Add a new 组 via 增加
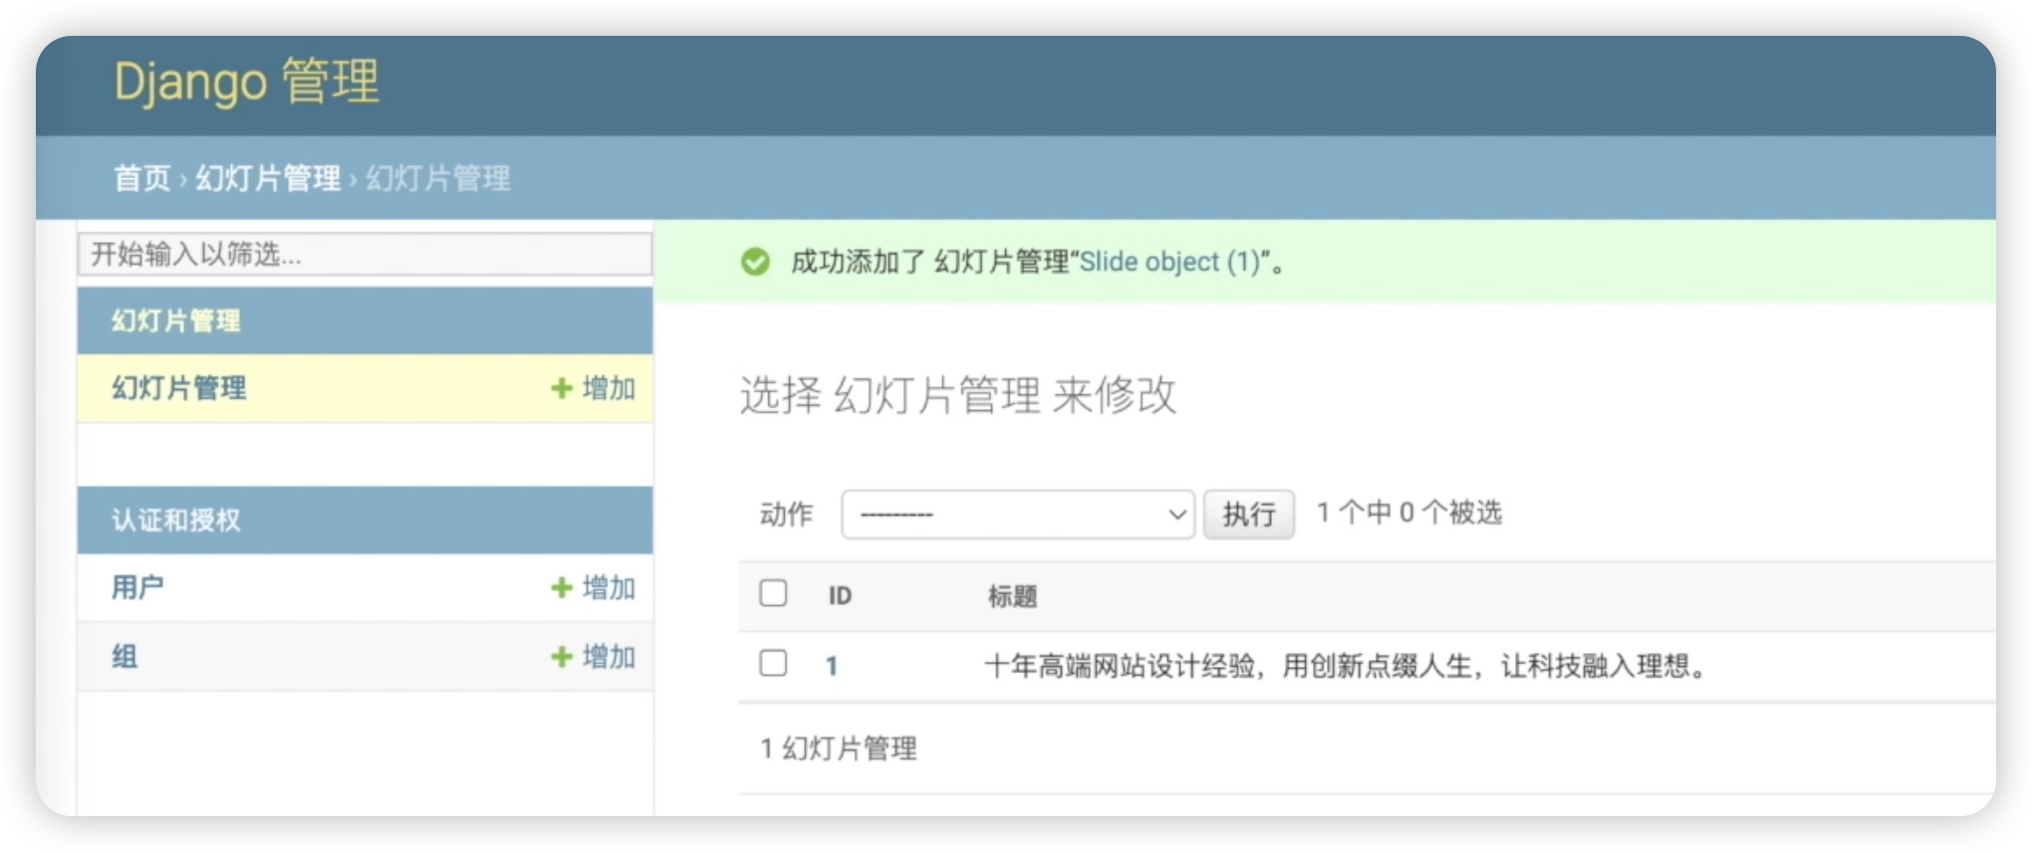Viewport: 2032px width, 852px height. pyautogui.click(x=594, y=657)
